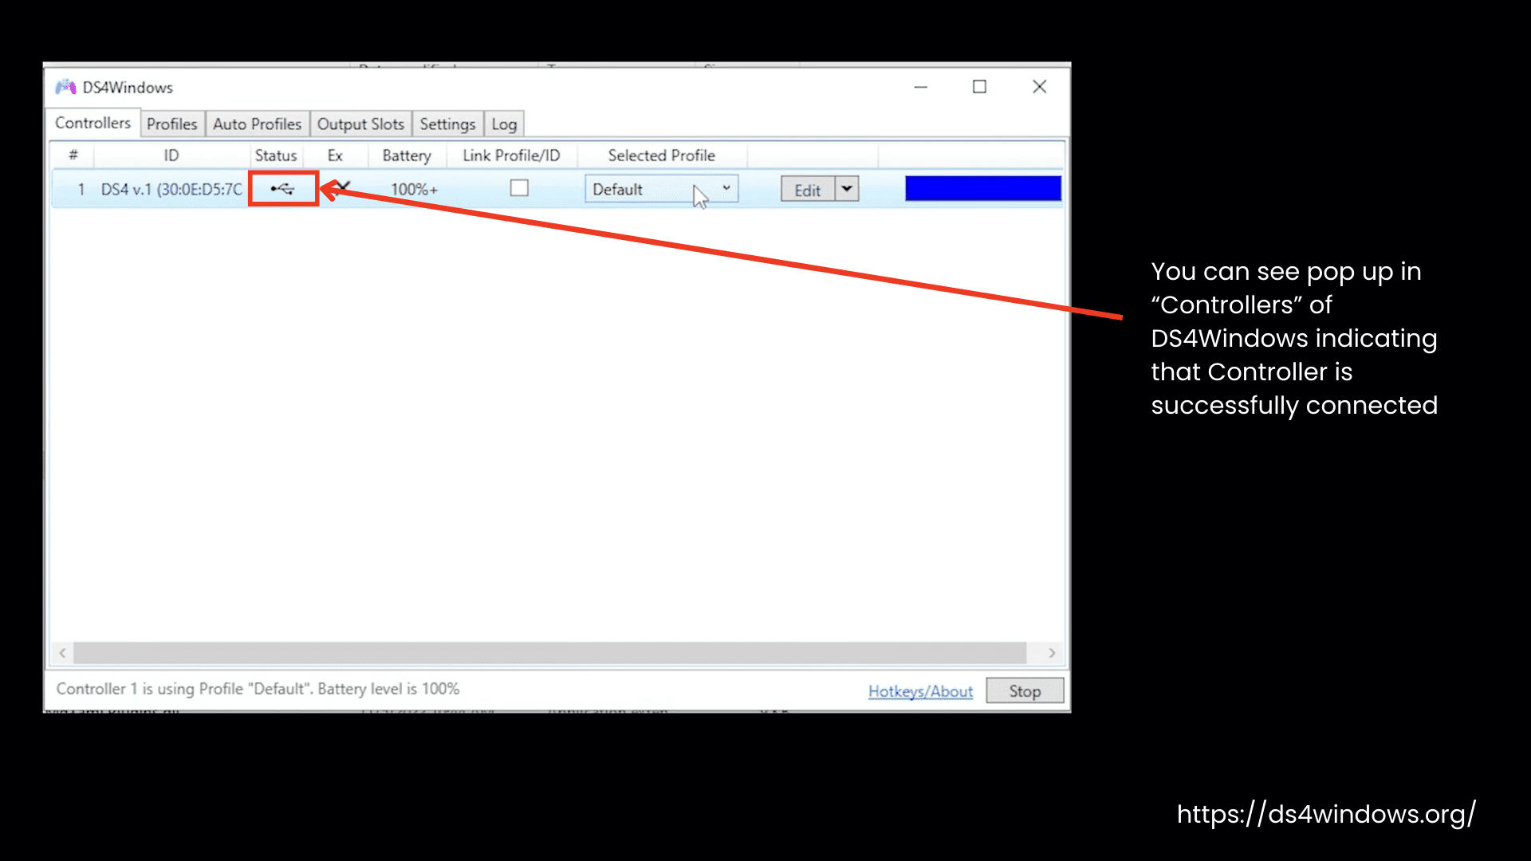1531x861 pixels.
Task: Click the ID column header
Action: pos(171,155)
